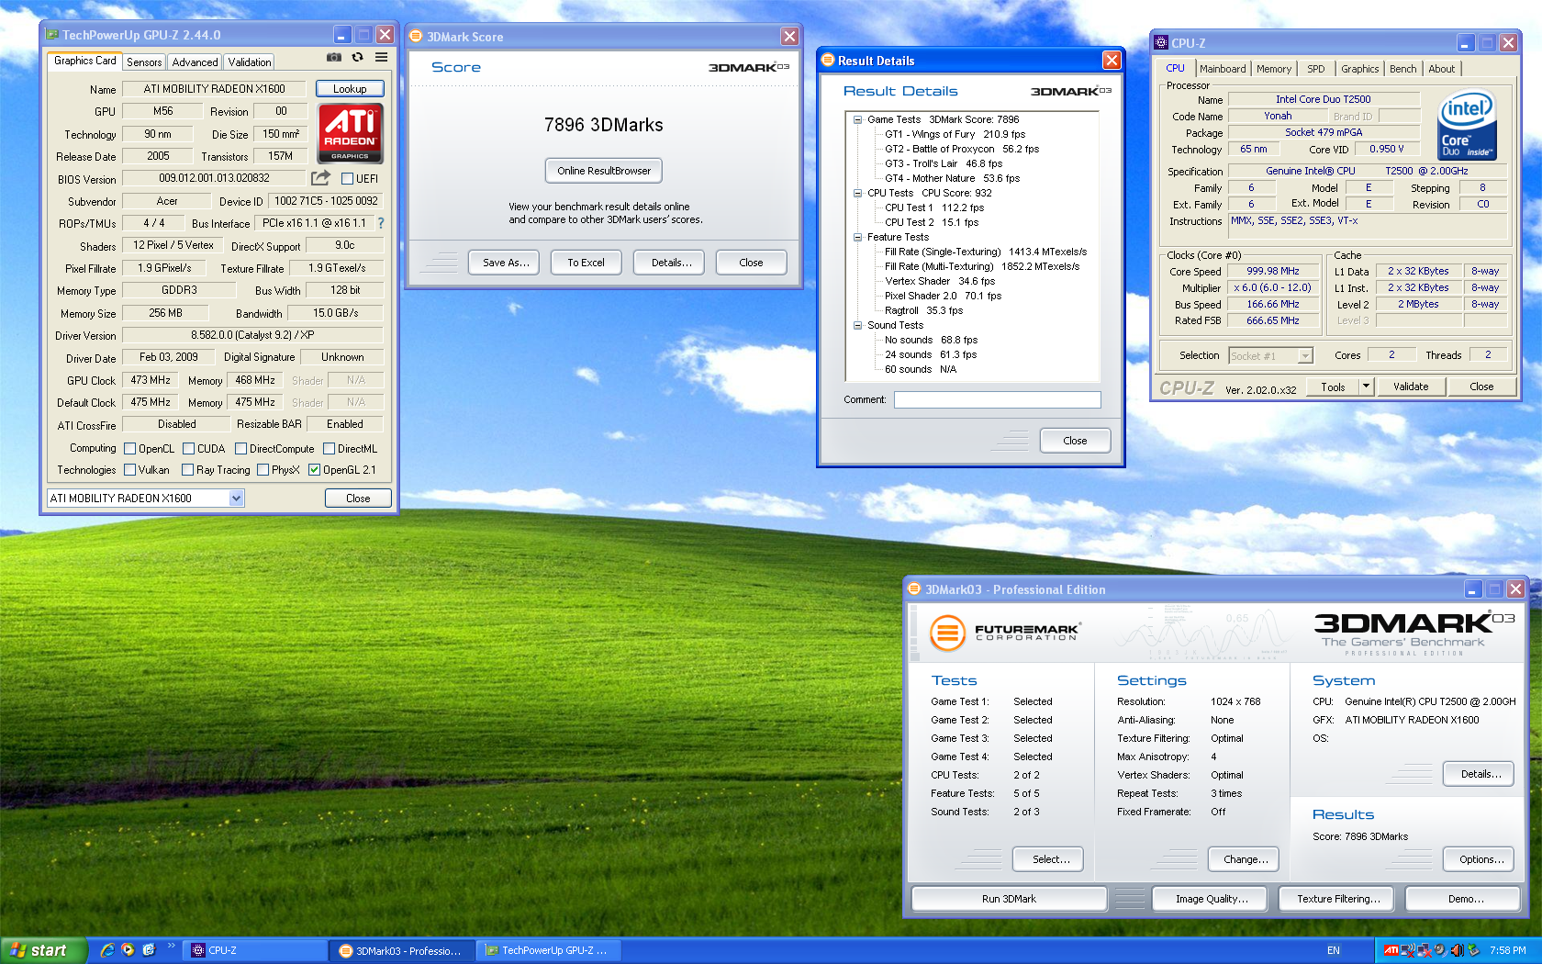This screenshot has height=964, width=1542.
Task: Click the Intel Core Duo logo
Action: 1467,125
